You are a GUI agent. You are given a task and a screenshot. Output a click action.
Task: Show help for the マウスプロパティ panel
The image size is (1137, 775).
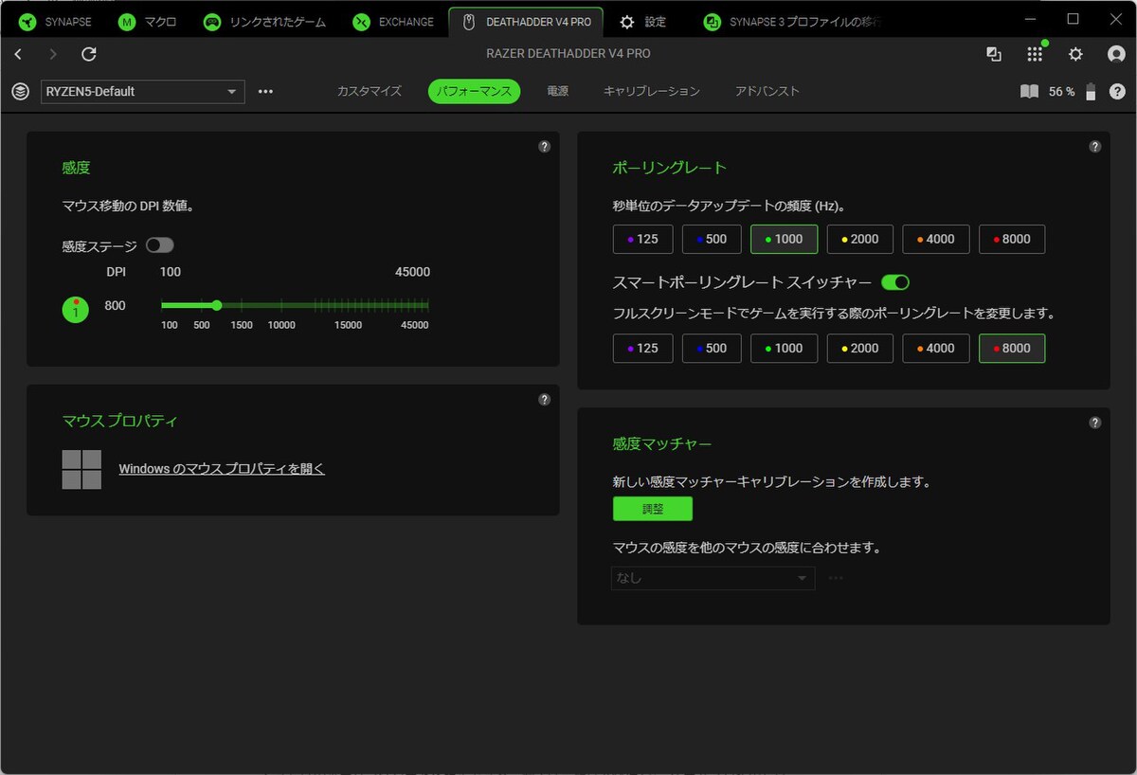click(x=544, y=399)
